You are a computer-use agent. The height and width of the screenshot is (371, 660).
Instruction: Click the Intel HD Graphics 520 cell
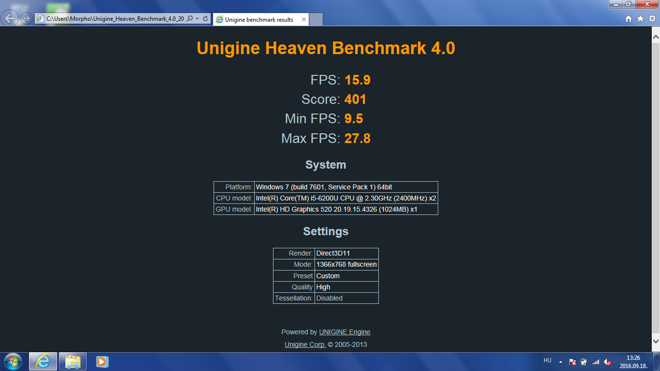point(346,209)
